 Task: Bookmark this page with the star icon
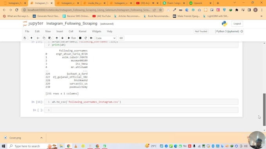tap(160, 10)
